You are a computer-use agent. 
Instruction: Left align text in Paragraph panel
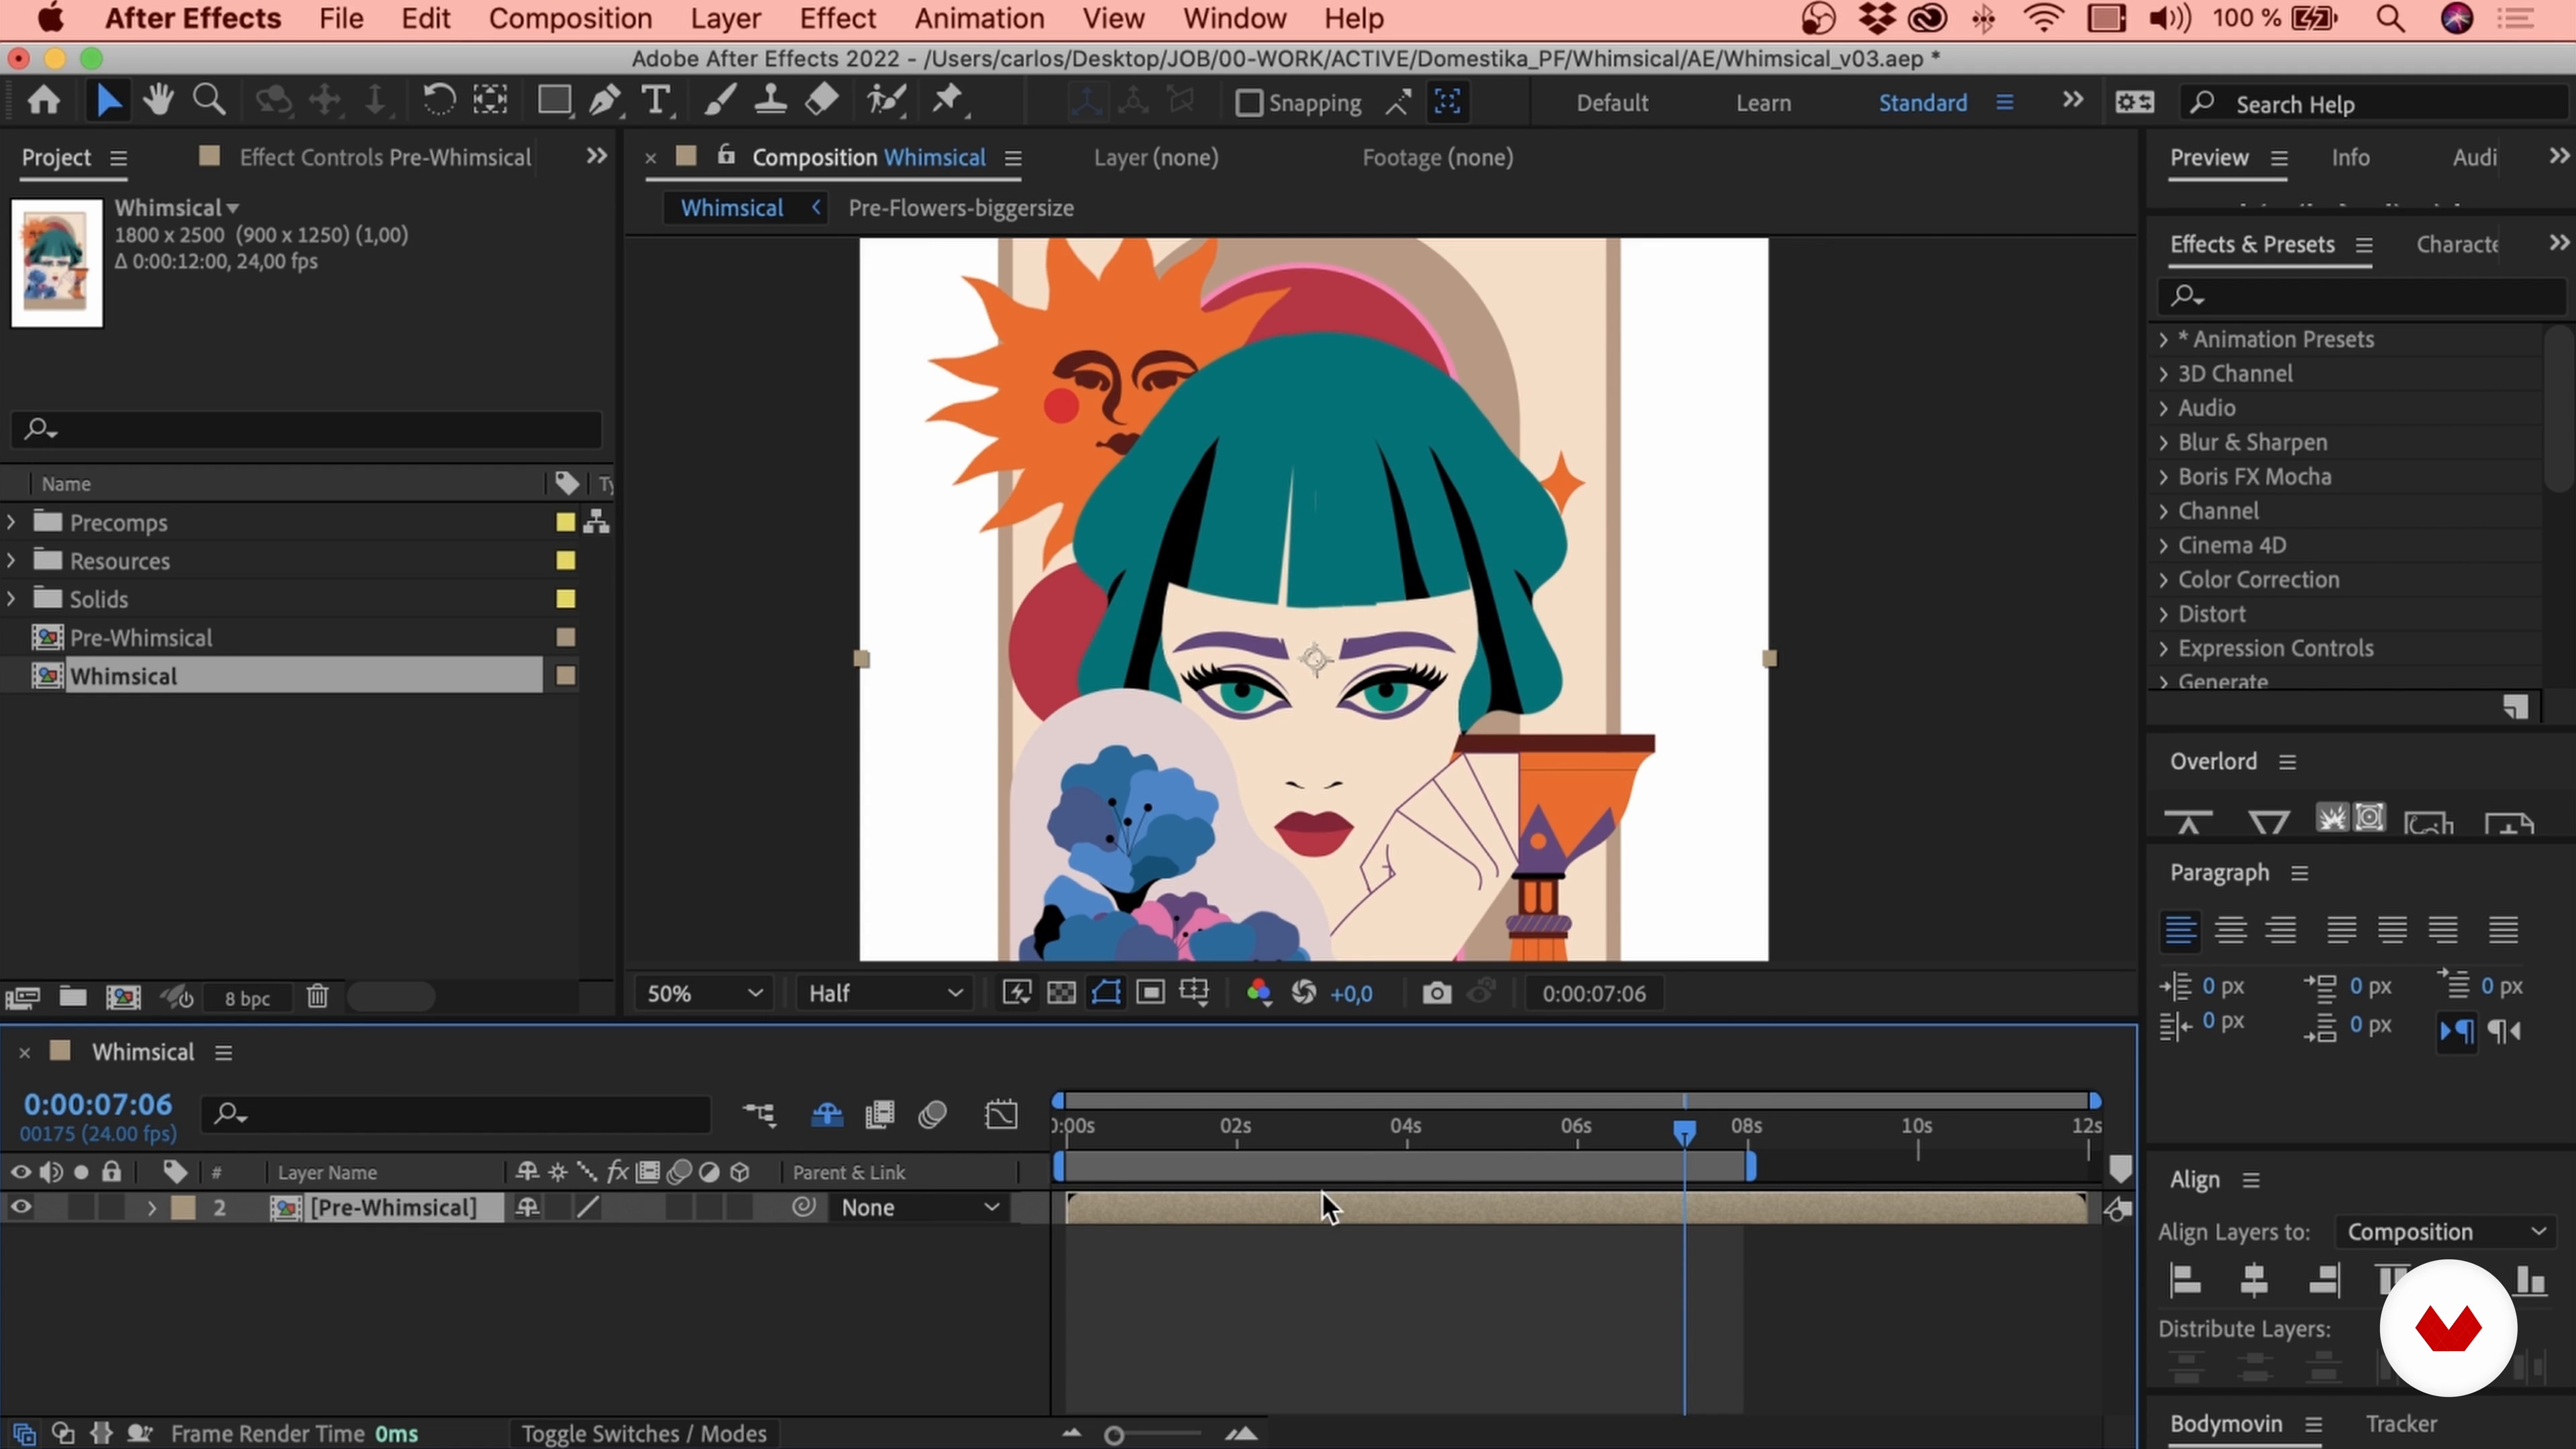point(2180,930)
